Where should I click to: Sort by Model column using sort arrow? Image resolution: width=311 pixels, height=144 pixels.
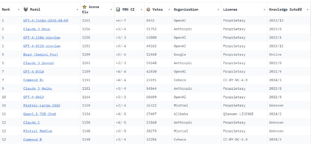77,9
